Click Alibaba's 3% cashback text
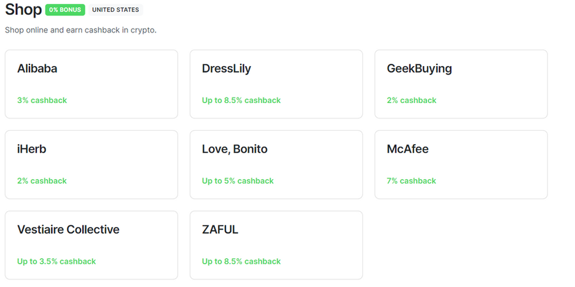This screenshot has width=575, height=287. 42,101
